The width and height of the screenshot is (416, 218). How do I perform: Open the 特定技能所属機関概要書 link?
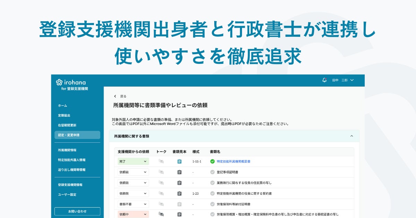(x=233, y=161)
